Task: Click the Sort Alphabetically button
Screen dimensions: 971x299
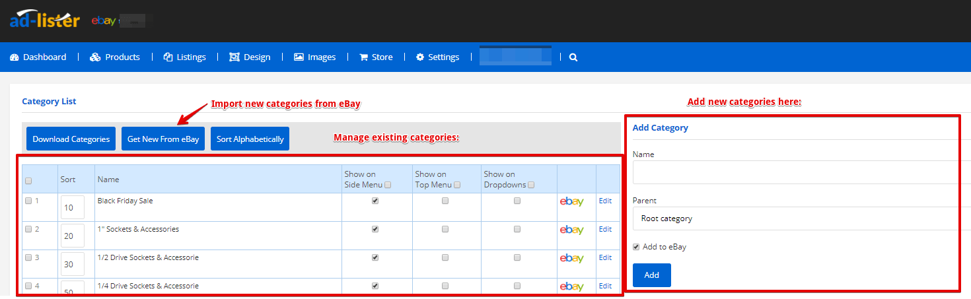Action: [x=250, y=139]
